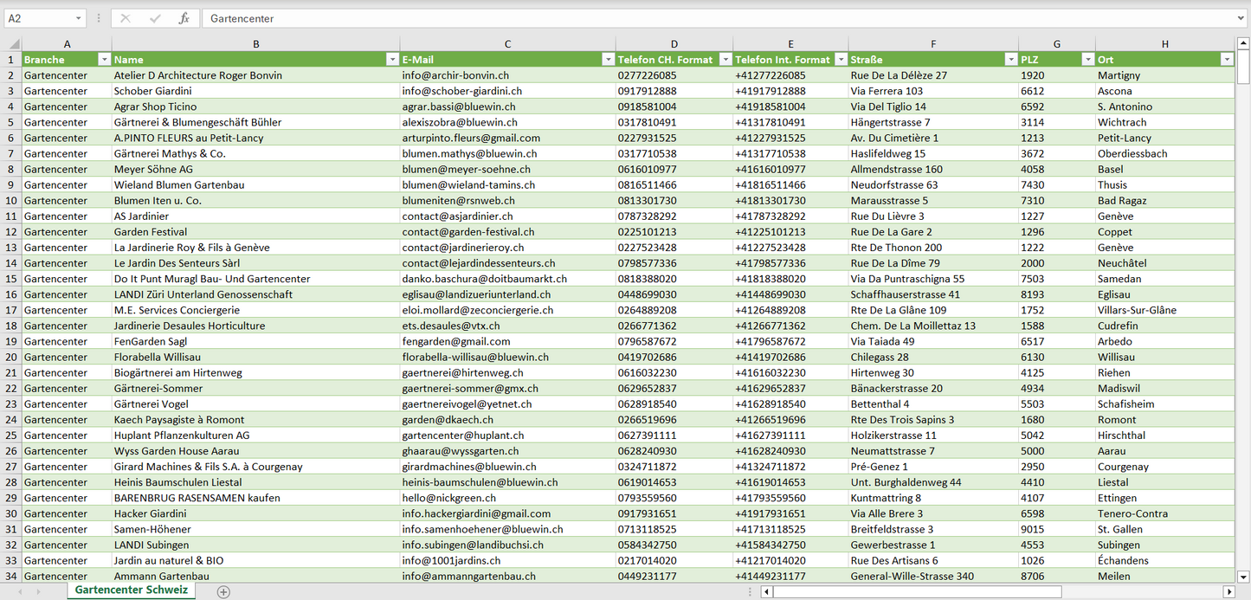Click the Select All corner triangle
The width and height of the screenshot is (1251, 600).
(x=13, y=44)
